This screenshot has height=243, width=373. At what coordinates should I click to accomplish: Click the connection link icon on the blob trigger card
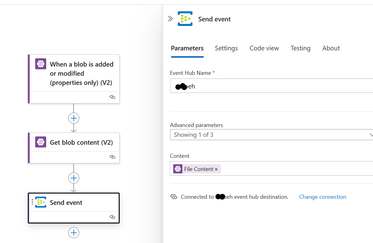click(x=112, y=97)
